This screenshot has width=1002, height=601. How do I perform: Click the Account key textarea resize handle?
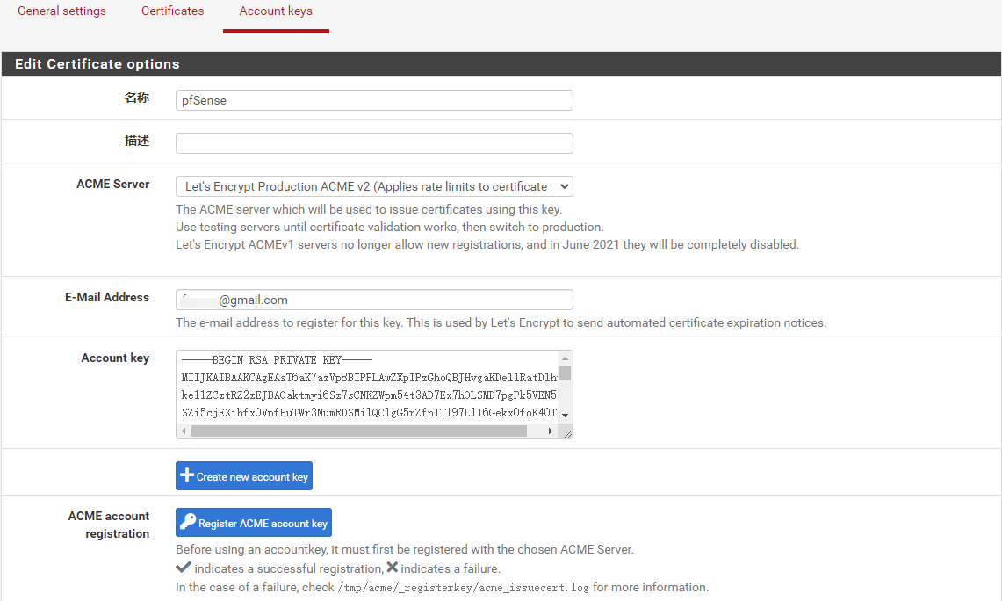(567, 433)
